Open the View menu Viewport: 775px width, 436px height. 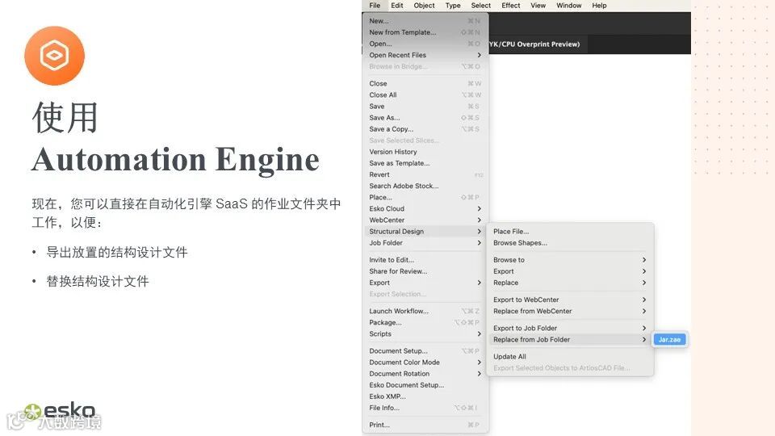click(538, 6)
